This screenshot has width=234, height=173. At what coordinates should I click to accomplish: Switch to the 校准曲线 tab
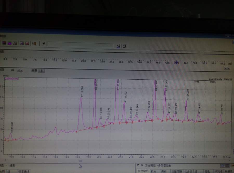pos(24,171)
